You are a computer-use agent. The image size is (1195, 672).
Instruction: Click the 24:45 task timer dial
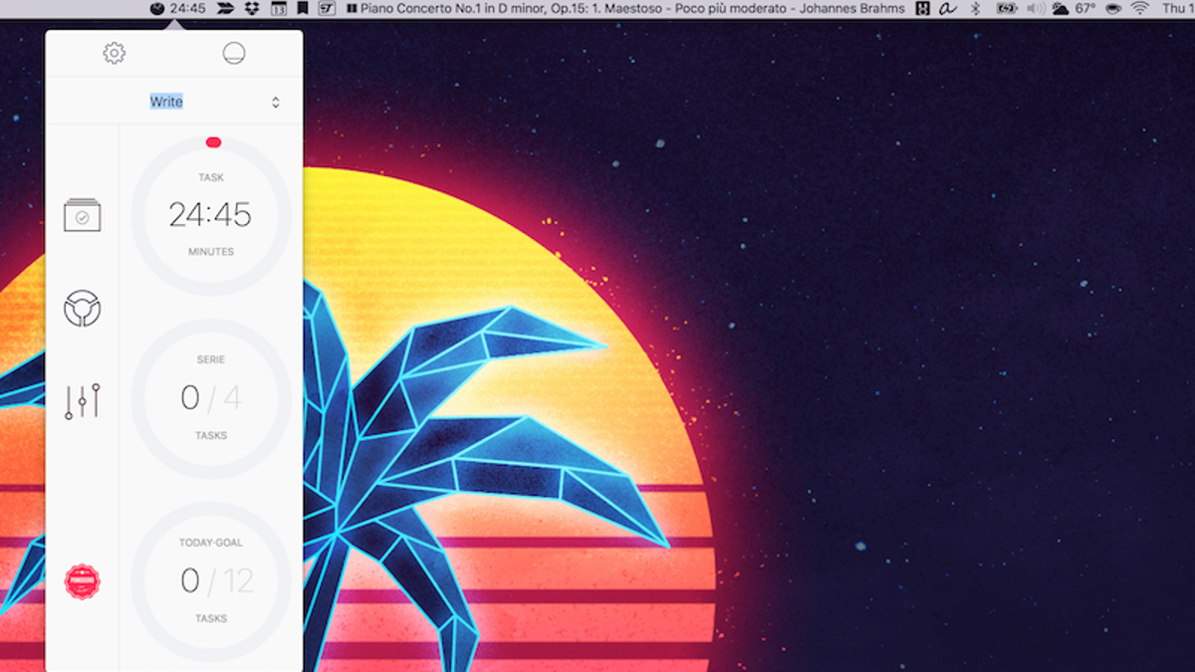[x=211, y=215]
